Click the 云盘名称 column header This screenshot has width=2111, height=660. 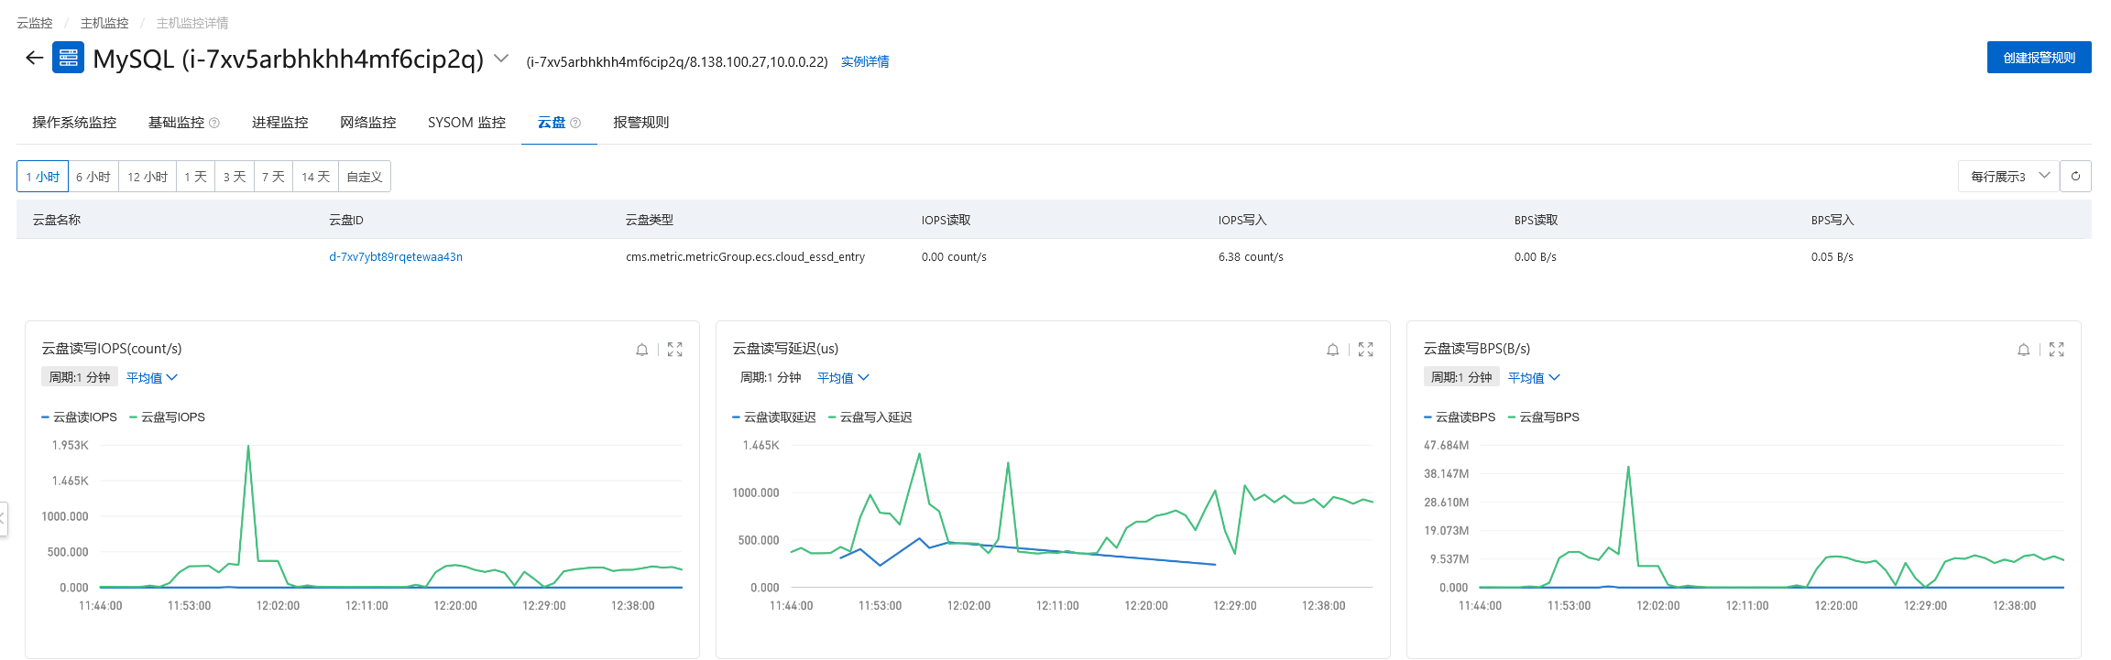coord(57,221)
